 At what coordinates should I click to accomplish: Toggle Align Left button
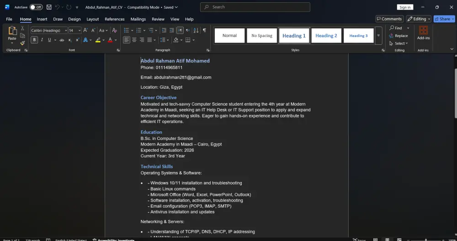tap(126, 40)
